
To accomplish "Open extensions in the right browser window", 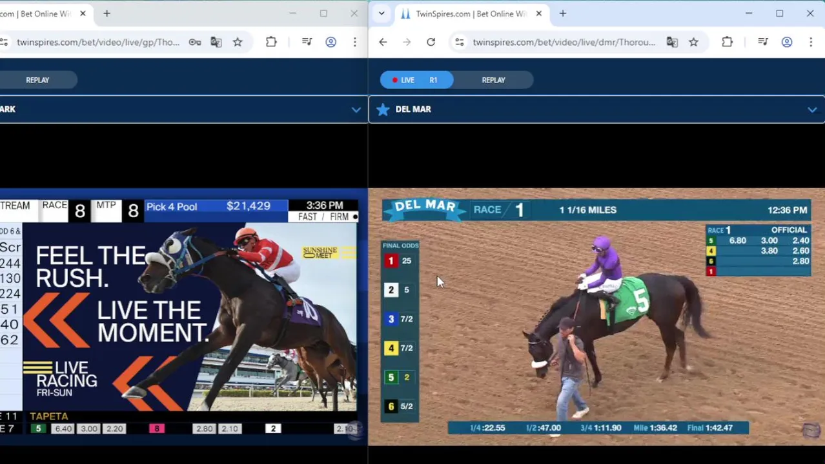I will click(727, 42).
